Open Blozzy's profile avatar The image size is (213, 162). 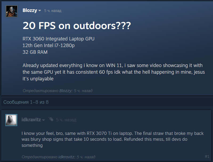[11, 11]
